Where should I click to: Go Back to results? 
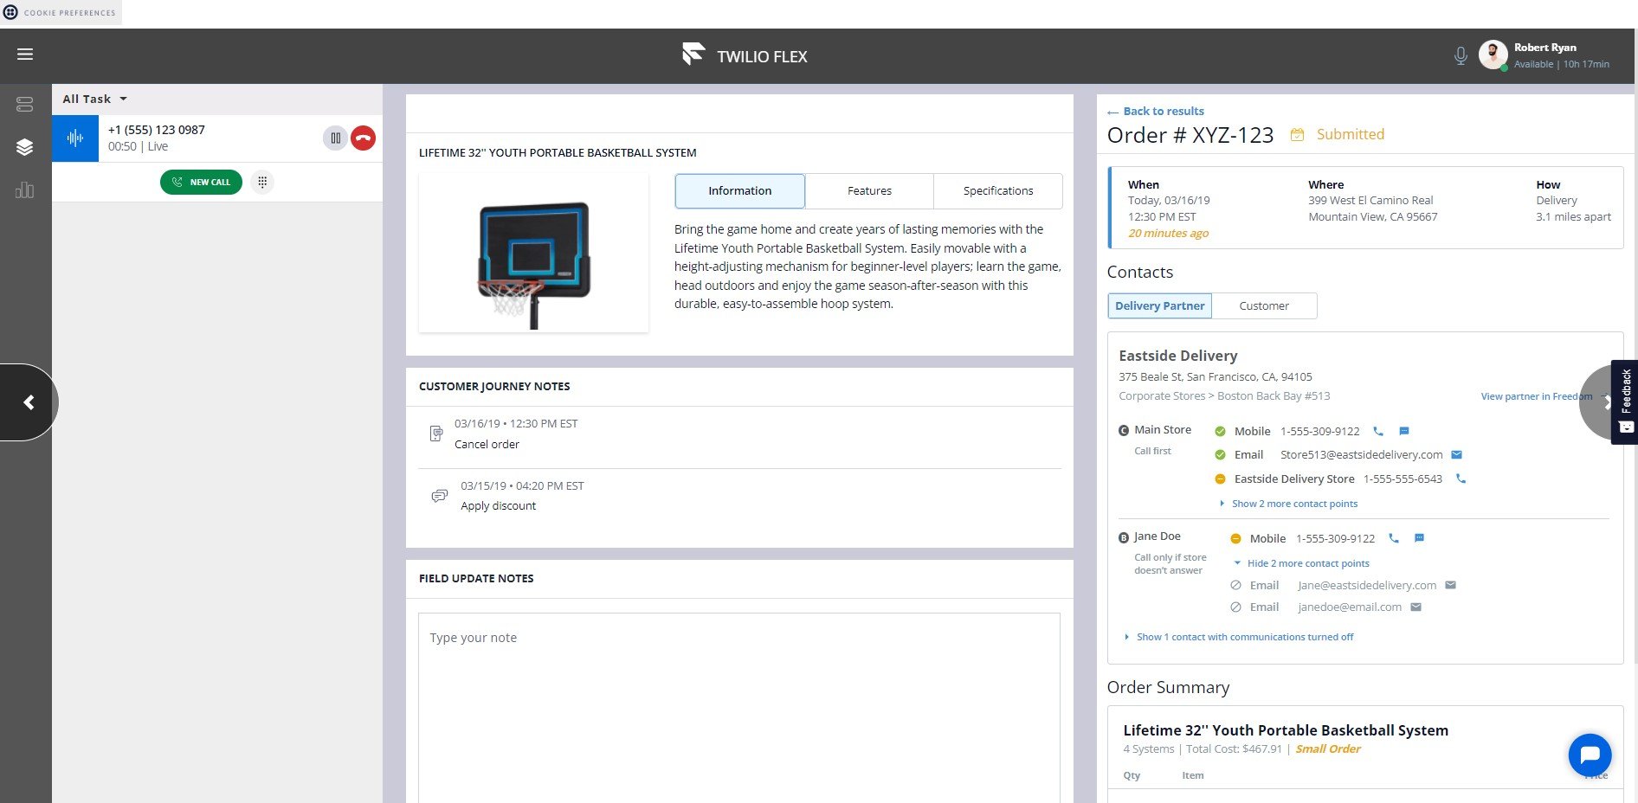(1156, 112)
